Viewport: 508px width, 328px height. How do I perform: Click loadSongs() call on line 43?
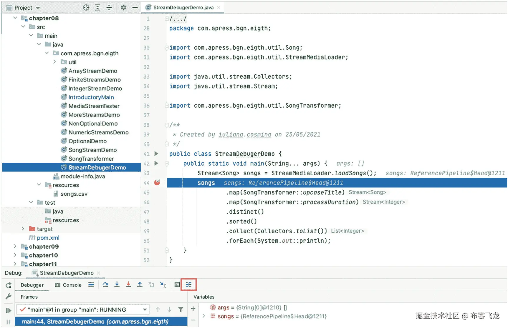click(x=354, y=173)
